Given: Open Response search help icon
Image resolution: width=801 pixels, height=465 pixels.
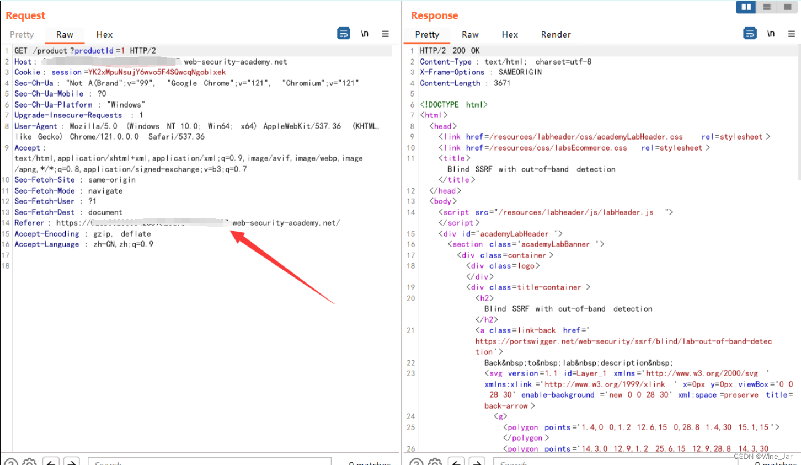Looking at the screenshot, I should coord(416,462).
